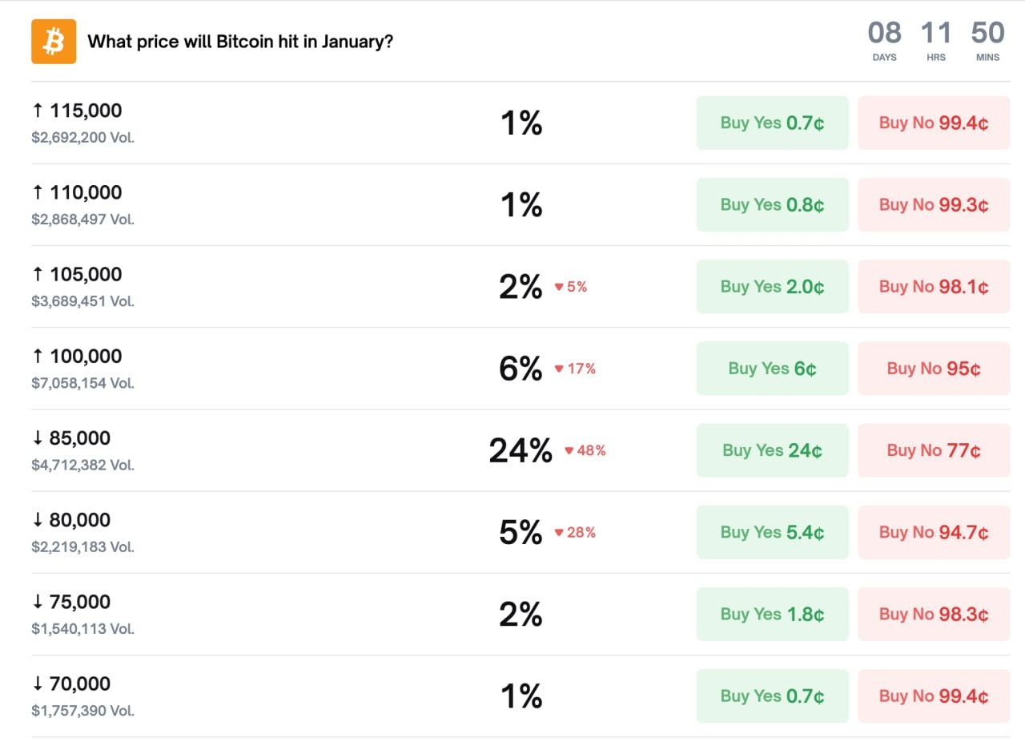
Task: Select Buy No 98.1¢ for 105,000
Action: 934,287
